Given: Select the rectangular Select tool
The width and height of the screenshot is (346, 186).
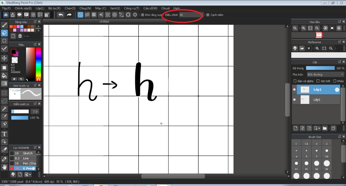Looking at the screenshot, I should pos(4,93).
